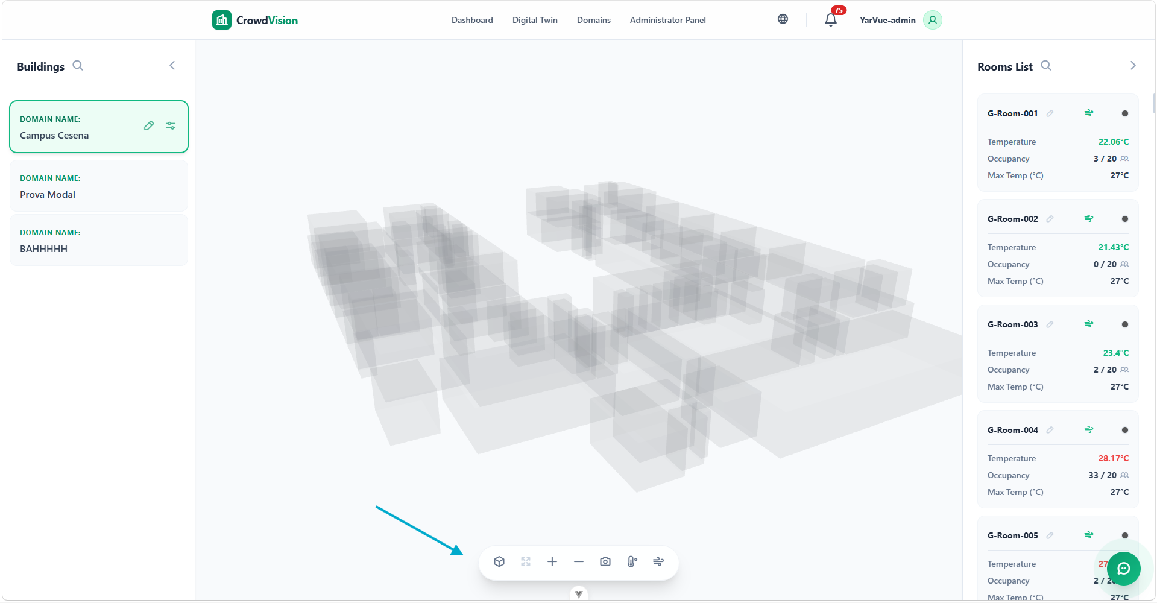Edit G-Room-002 name pencil icon

pyautogui.click(x=1050, y=219)
